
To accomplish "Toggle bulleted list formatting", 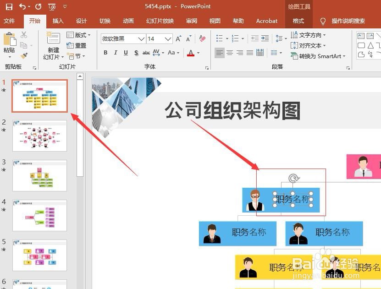I will click(219, 38).
